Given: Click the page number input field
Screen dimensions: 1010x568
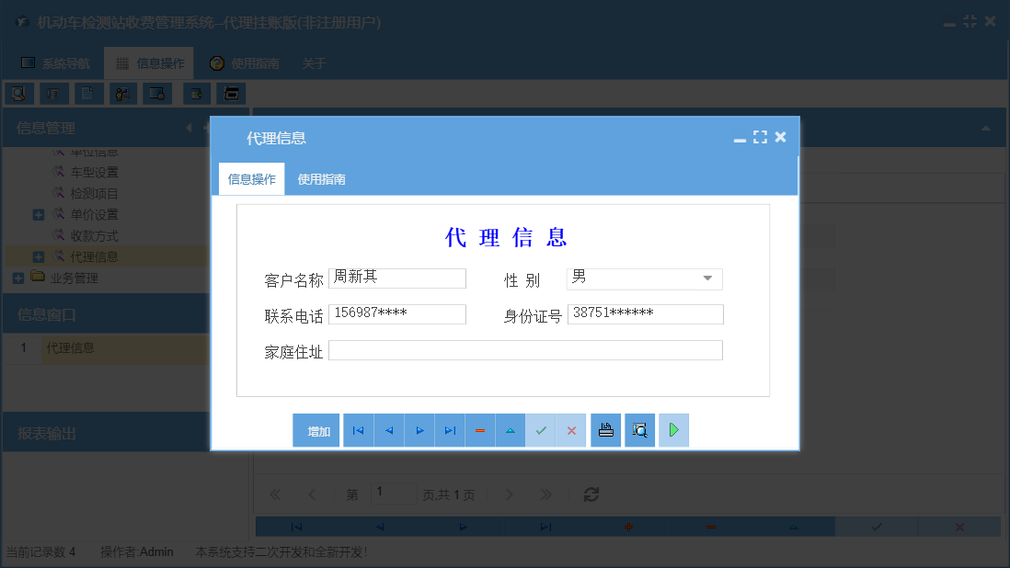Looking at the screenshot, I should (x=394, y=493).
